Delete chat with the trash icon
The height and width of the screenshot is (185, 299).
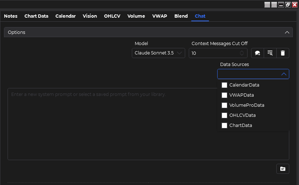tap(282, 53)
